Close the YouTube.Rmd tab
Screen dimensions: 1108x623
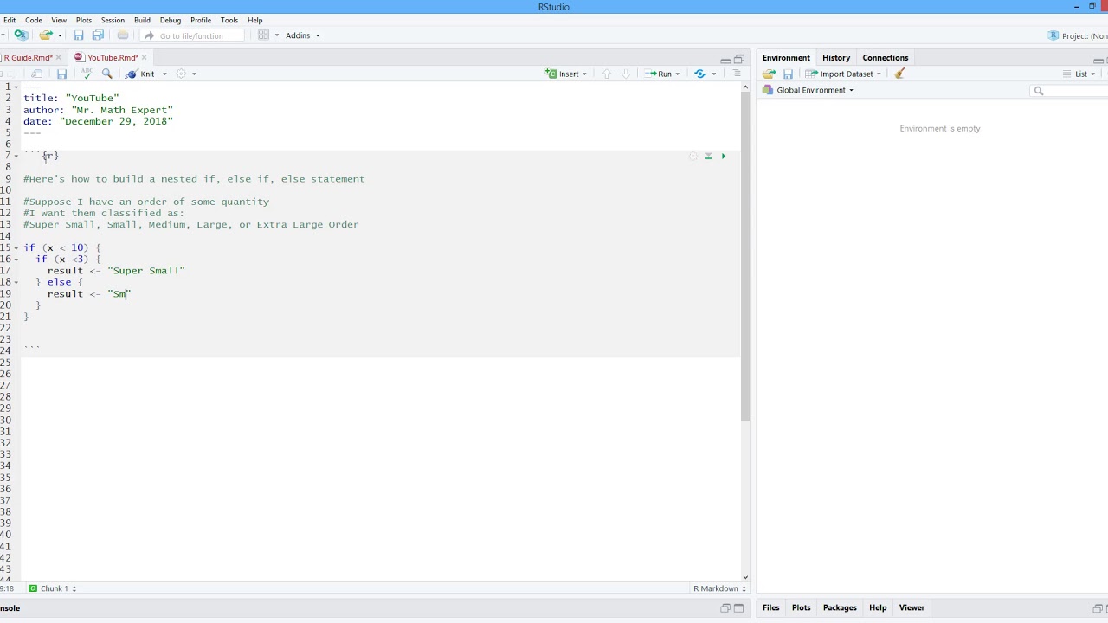145,58
